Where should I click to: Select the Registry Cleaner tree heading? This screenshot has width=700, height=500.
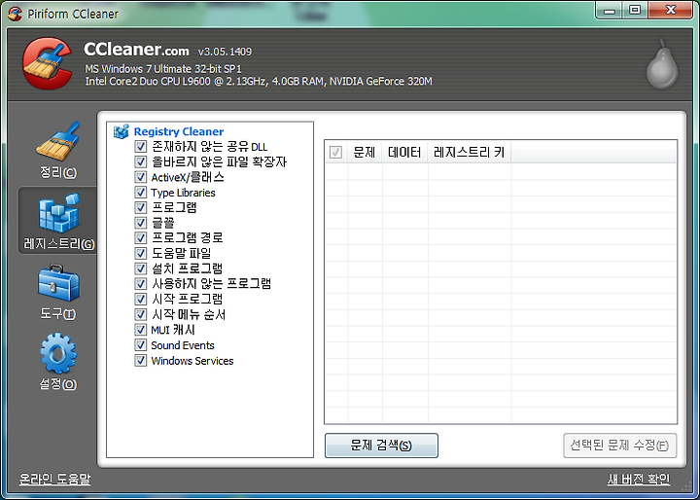pos(179,131)
